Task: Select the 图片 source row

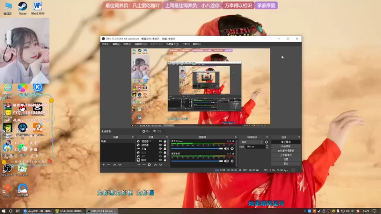Action: click(151, 160)
